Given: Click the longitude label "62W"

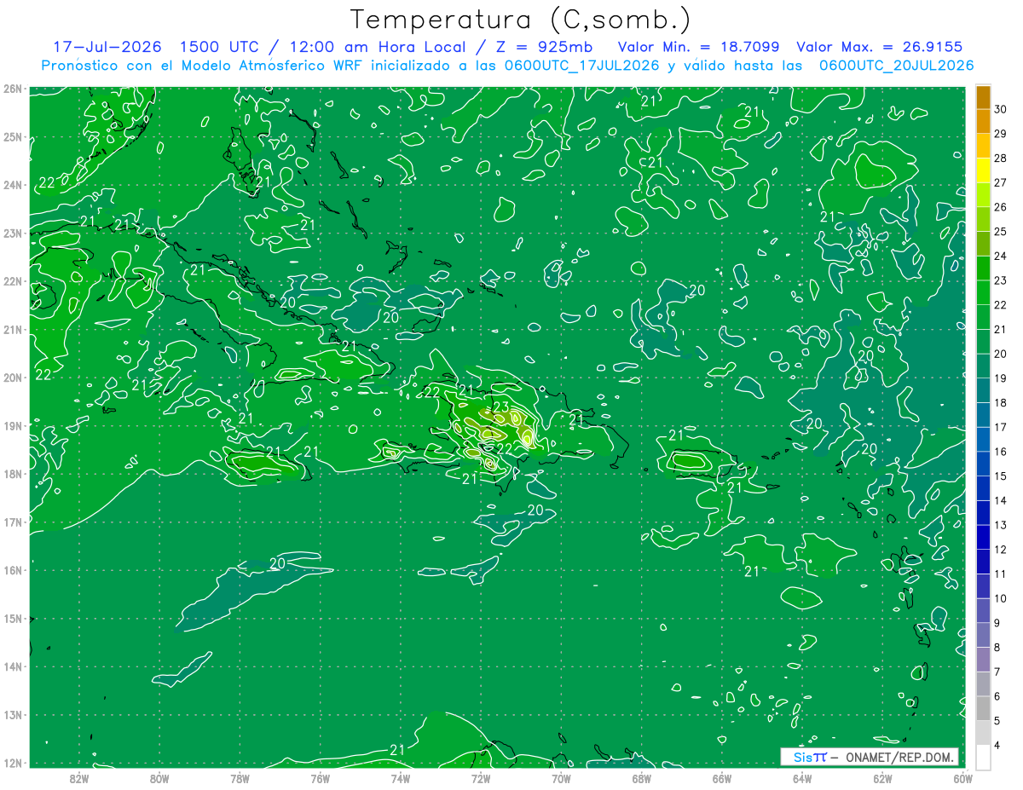Looking at the screenshot, I should point(882,778).
